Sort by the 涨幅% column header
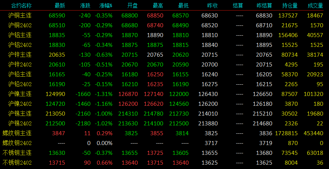 pos(106,6)
